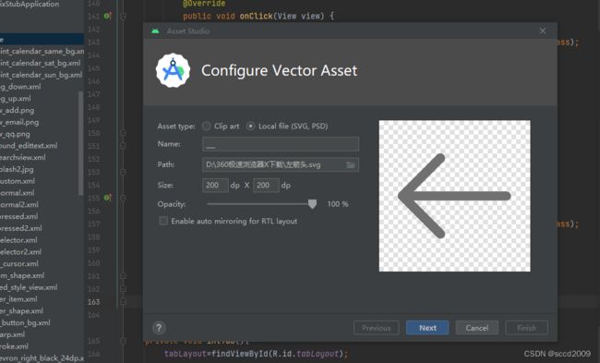Select er_shape.xml in project tree
Screen dimensions: 600x363
click(x=21, y=311)
